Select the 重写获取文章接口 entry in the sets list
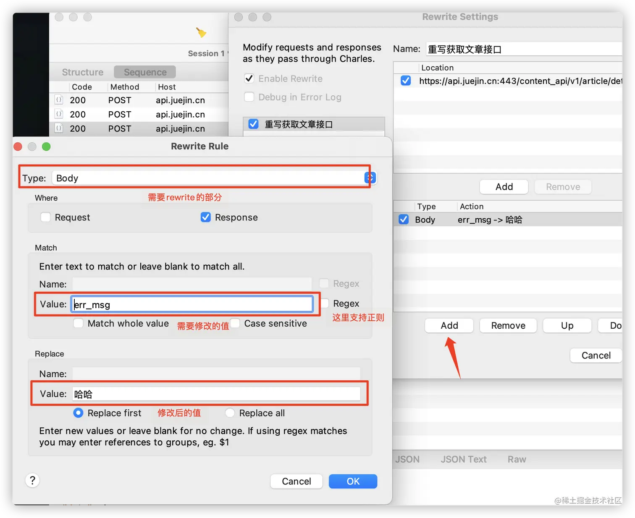Screen dimensions: 635x518 click(314, 124)
